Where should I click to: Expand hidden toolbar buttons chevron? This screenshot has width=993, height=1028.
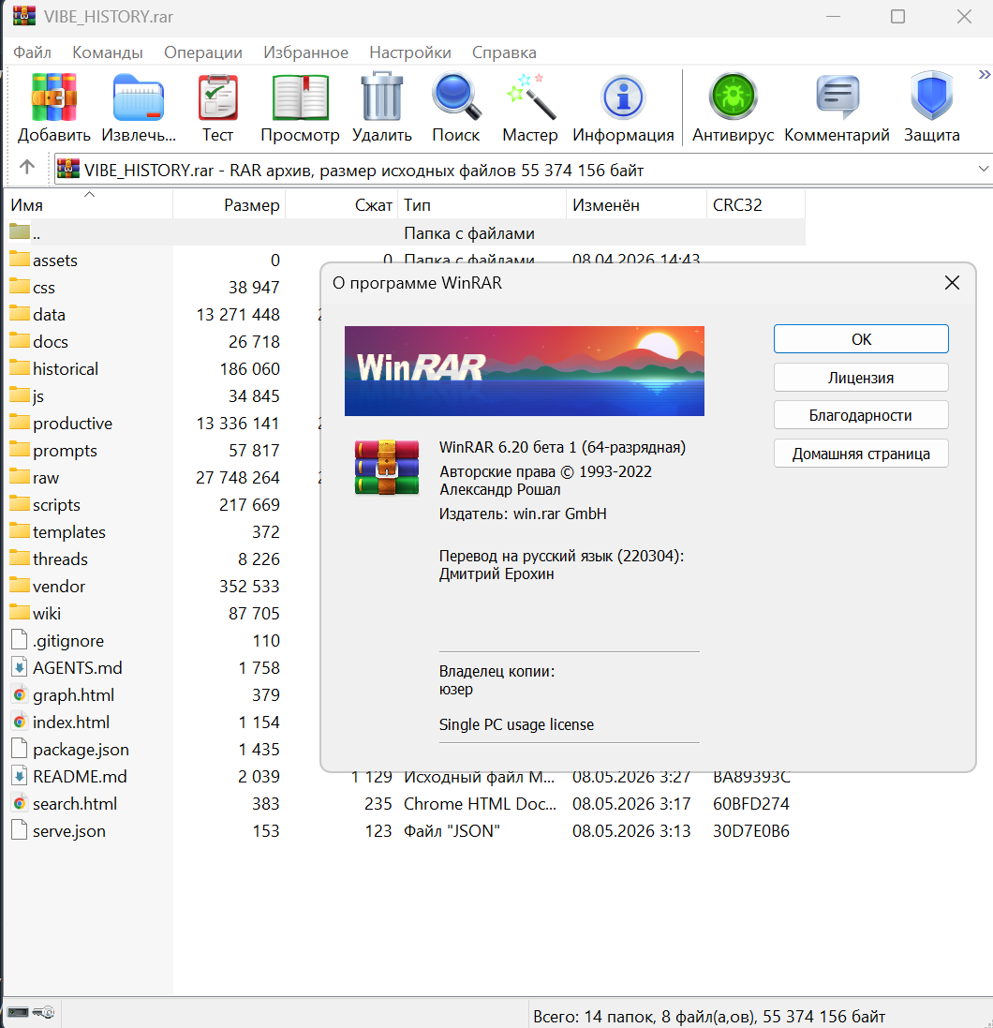tap(984, 74)
